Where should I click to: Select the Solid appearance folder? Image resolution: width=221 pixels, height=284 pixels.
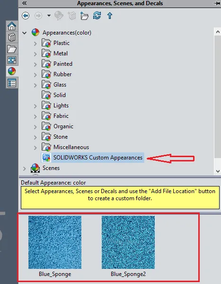[60, 95]
